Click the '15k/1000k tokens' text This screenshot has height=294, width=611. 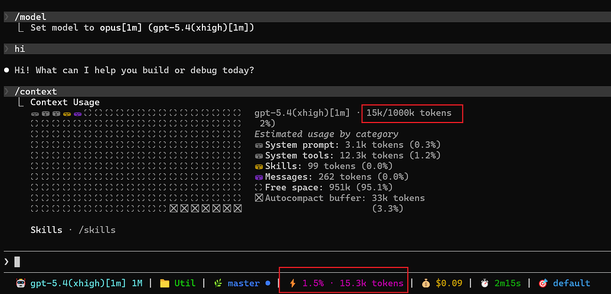pyautogui.click(x=409, y=113)
